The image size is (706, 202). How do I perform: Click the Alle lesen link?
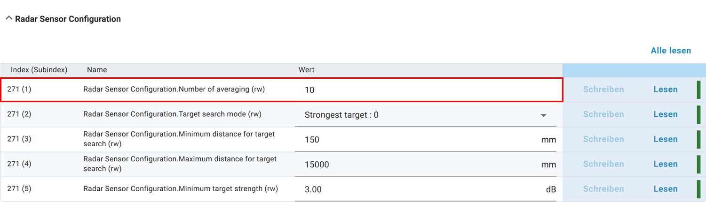pos(671,51)
